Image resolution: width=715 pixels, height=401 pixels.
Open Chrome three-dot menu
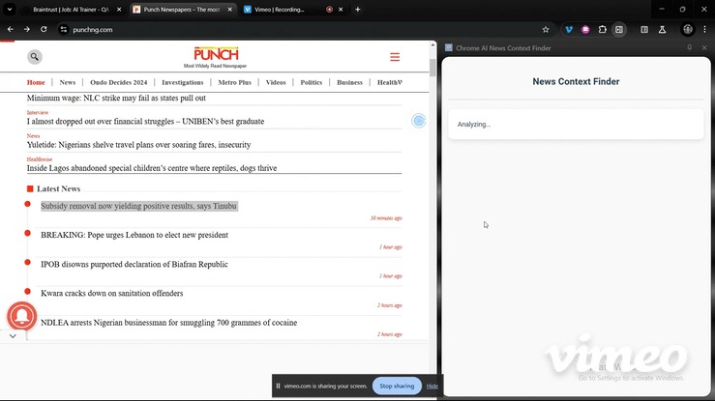tap(704, 30)
